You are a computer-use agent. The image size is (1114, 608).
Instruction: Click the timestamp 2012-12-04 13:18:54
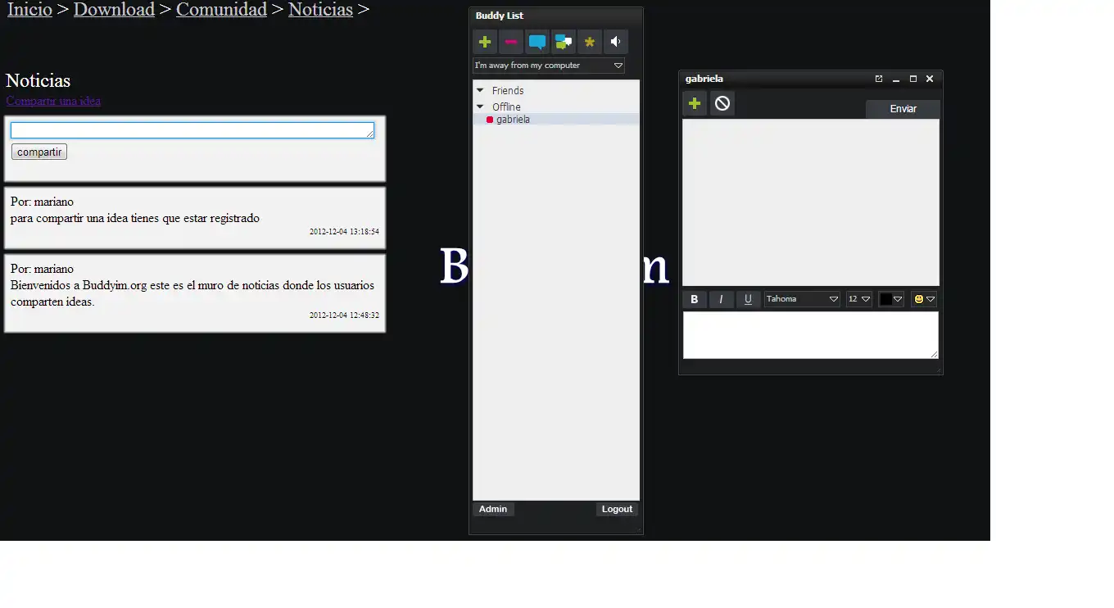tap(344, 232)
